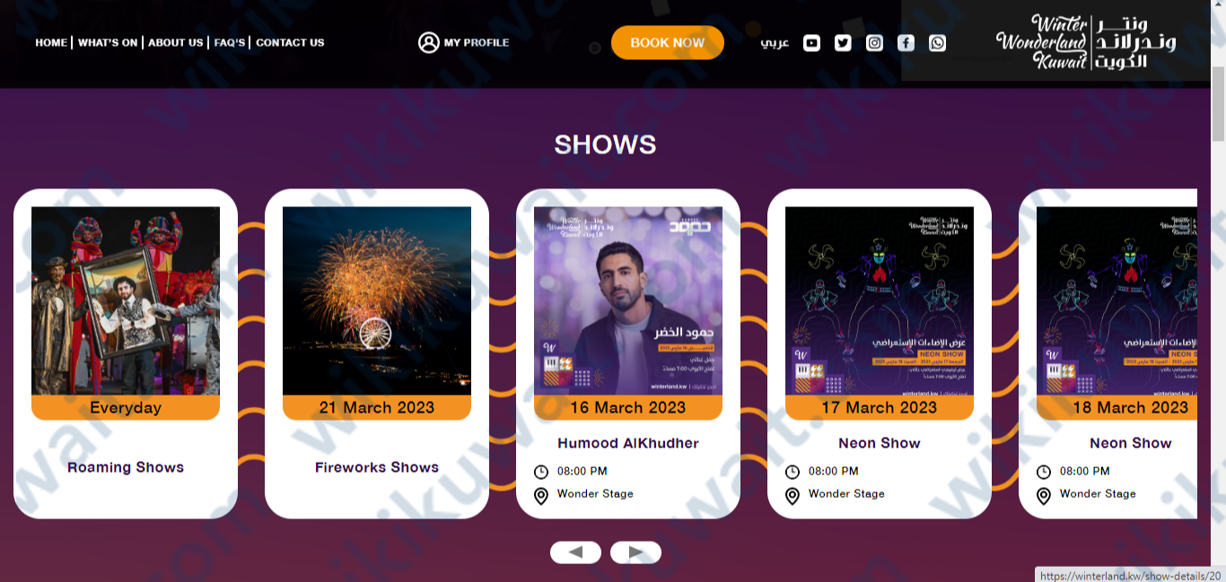Viewport: 1226px width, 582px height.
Task: Open the YouTube social icon
Action: coord(811,42)
